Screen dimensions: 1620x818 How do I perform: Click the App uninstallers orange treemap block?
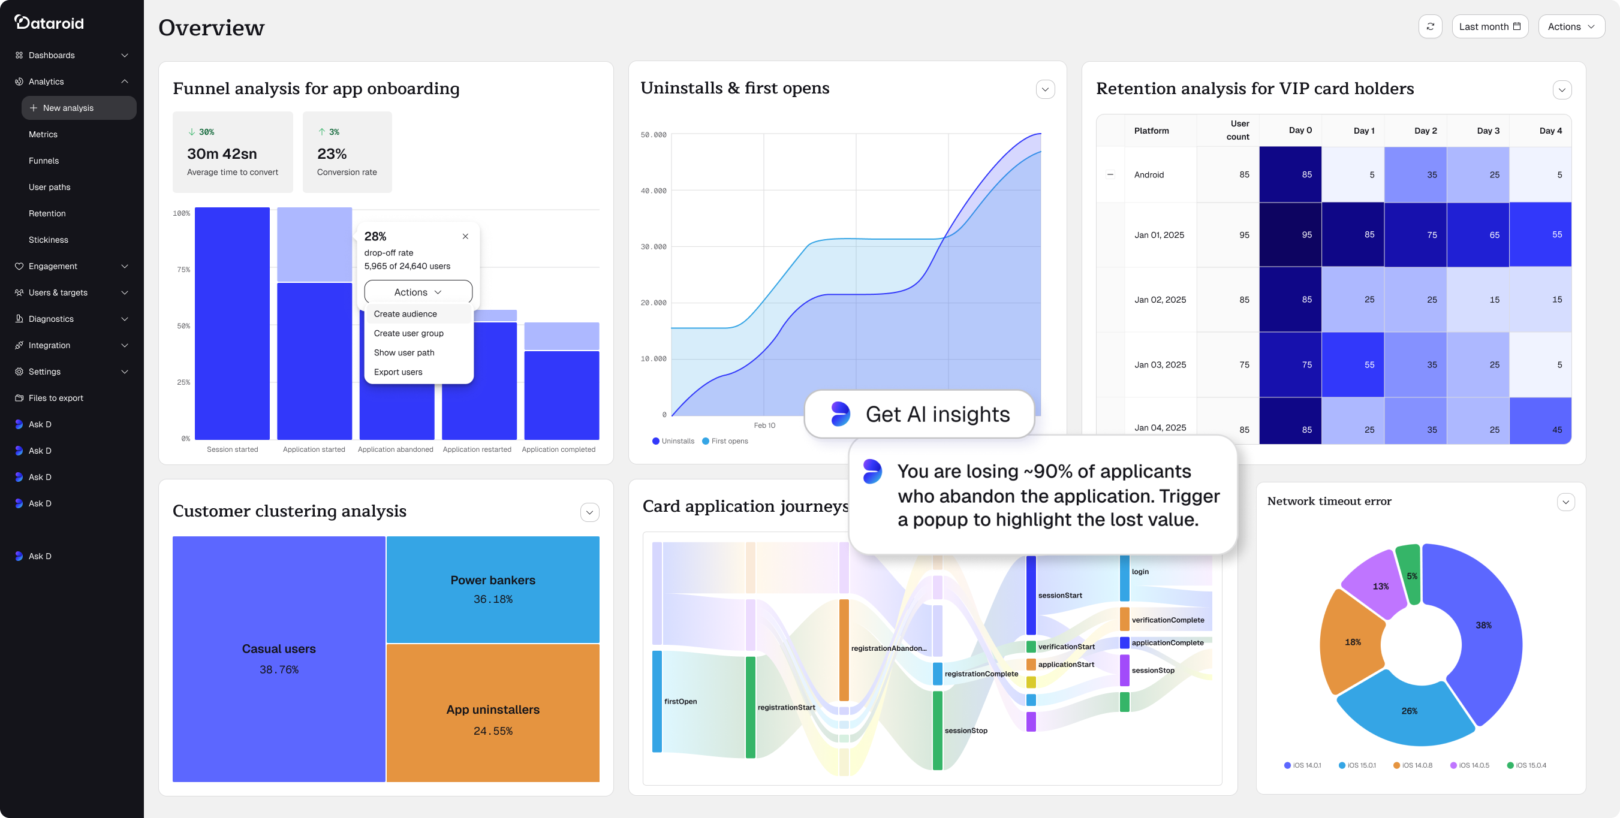(492, 713)
